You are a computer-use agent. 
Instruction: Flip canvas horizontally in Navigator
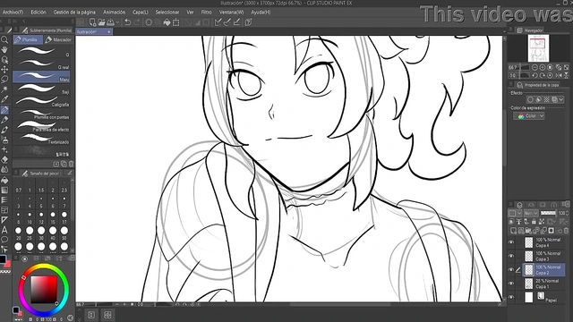pyautogui.click(x=559, y=75)
